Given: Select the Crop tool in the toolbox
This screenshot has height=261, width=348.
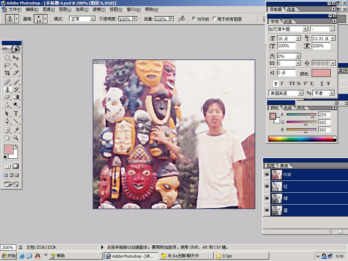Looking at the screenshot, I should click(7, 73).
